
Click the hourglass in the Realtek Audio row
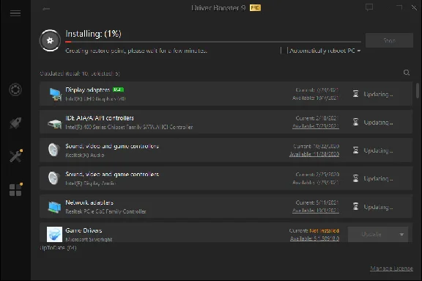tap(355, 150)
